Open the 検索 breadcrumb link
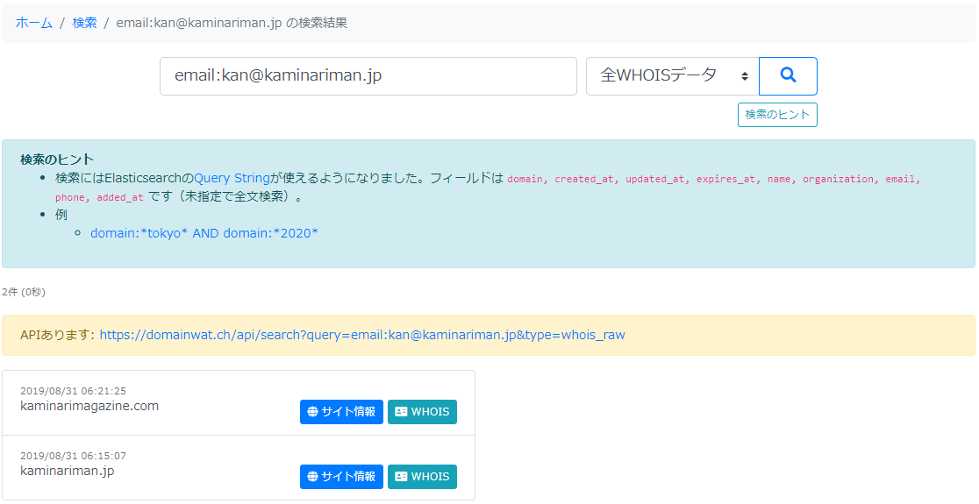 click(x=85, y=23)
